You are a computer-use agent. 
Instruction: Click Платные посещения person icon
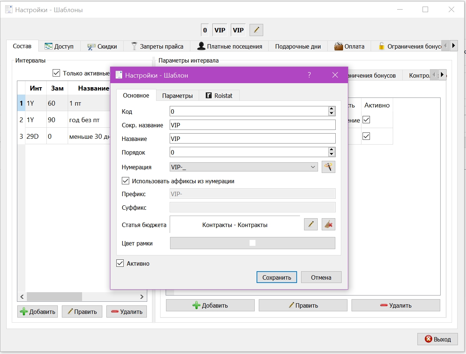click(201, 46)
